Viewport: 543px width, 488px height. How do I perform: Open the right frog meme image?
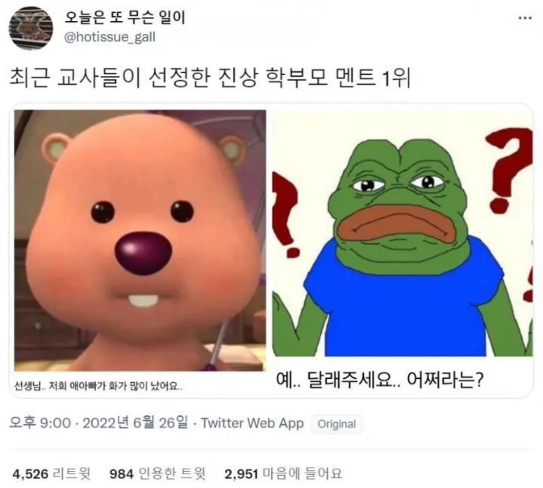tap(402, 233)
